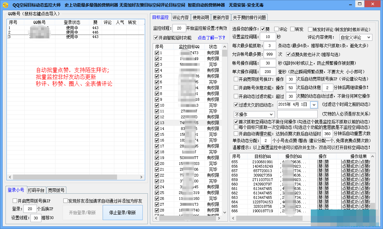
Task: Click the 帐号操作间隔 input field
Action: click(268, 63)
